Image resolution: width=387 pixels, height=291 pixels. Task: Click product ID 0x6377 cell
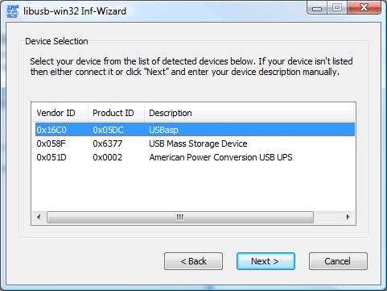[107, 143]
